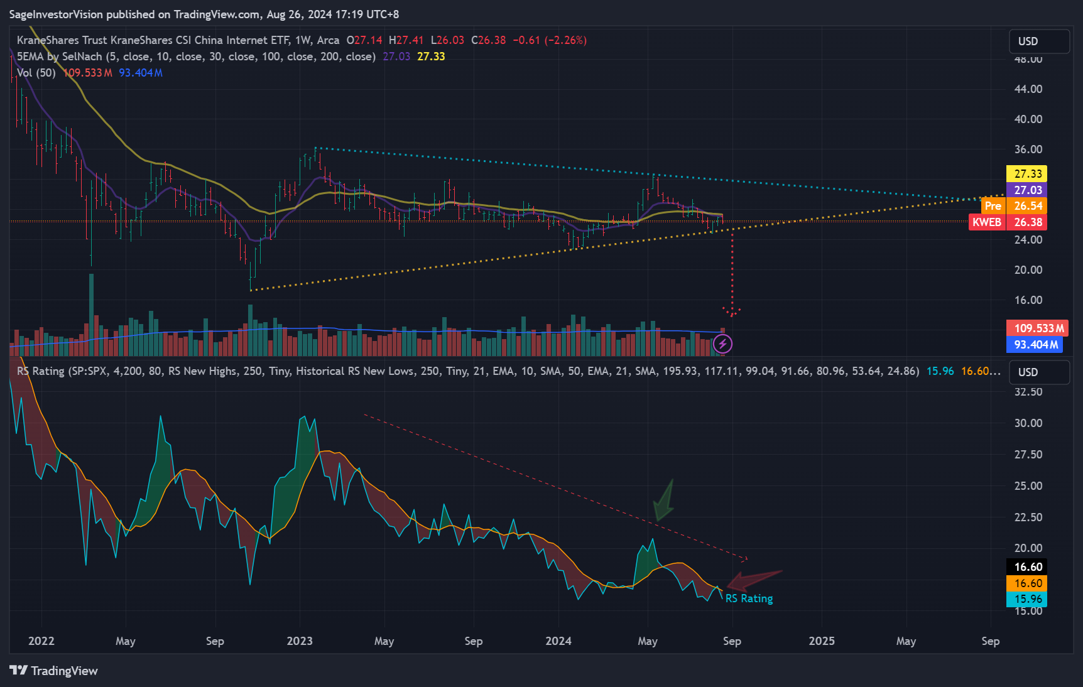Click the 24.00 price level on axis
The width and height of the screenshot is (1083, 687).
pyautogui.click(x=1028, y=240)
